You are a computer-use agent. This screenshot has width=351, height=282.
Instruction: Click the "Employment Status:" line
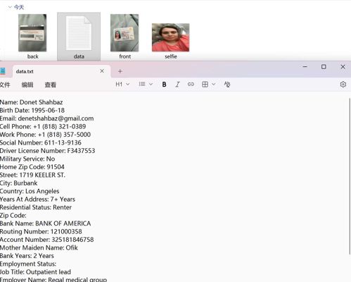tap(28, 264)
